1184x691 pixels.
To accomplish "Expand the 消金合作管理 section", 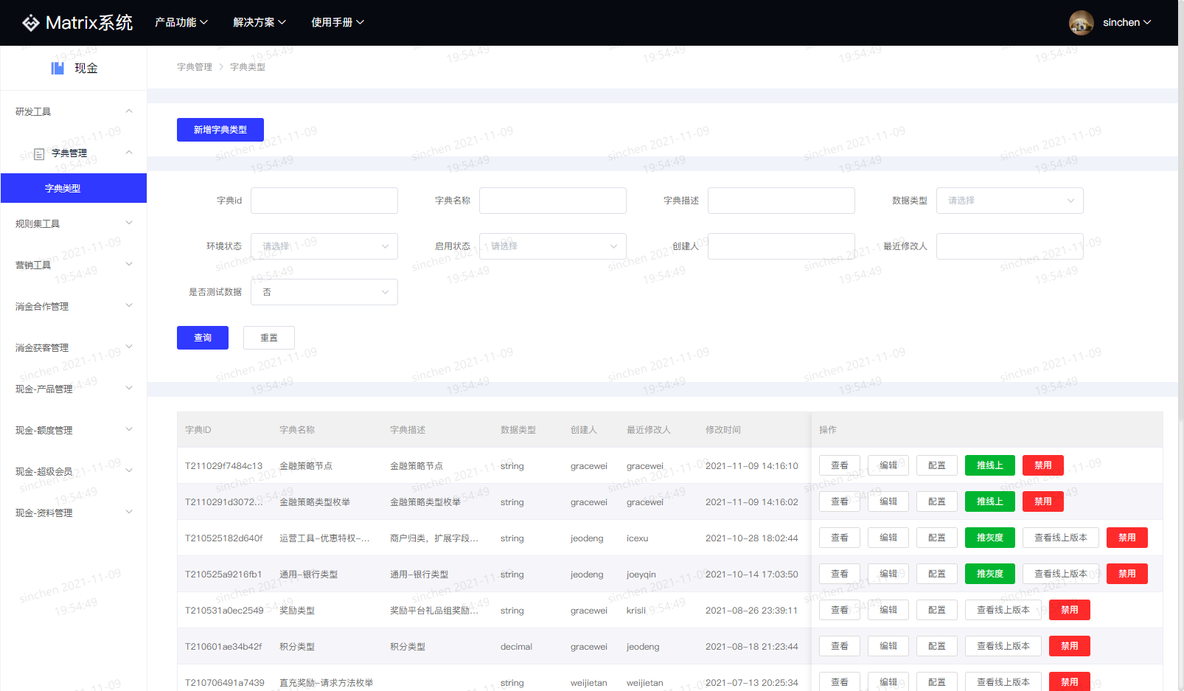I will pos(74,306).
